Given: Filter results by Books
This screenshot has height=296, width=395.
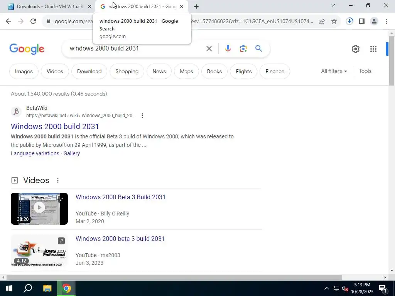Looking at the screenshot, I should pyautogui.click(x=214, y=71).
